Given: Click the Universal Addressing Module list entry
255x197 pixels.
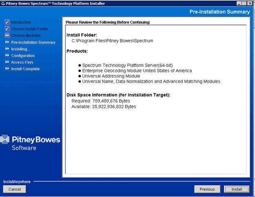Looking at the screenshot, I should (x=111, y=76).
